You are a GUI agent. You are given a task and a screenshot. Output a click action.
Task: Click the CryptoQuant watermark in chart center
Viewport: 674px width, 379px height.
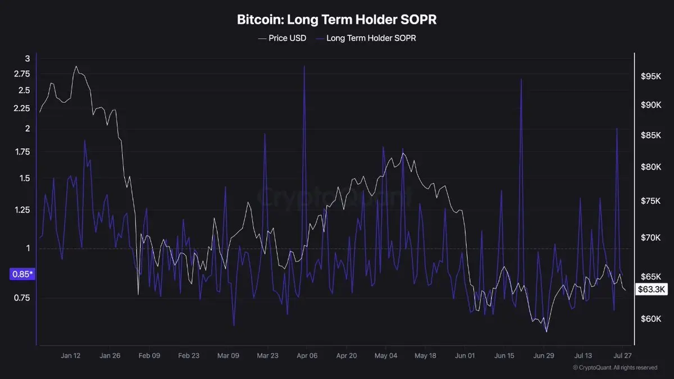point(335,198)
